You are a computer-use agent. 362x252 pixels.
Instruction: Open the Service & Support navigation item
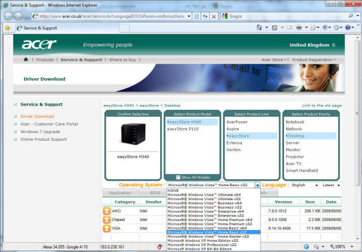tap(81, 60)
